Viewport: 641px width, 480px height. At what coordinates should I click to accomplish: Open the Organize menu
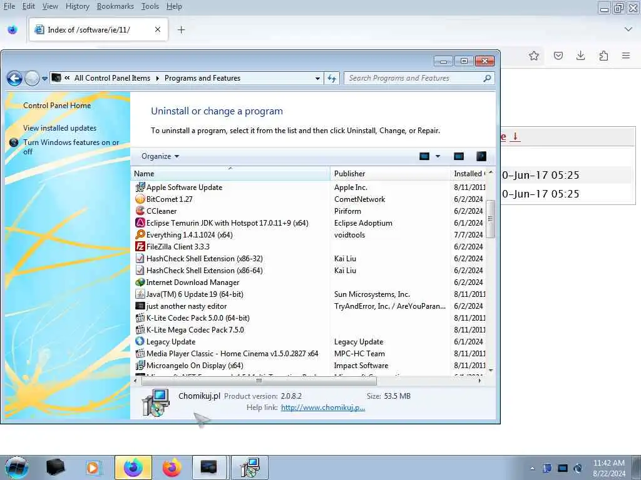160,156
